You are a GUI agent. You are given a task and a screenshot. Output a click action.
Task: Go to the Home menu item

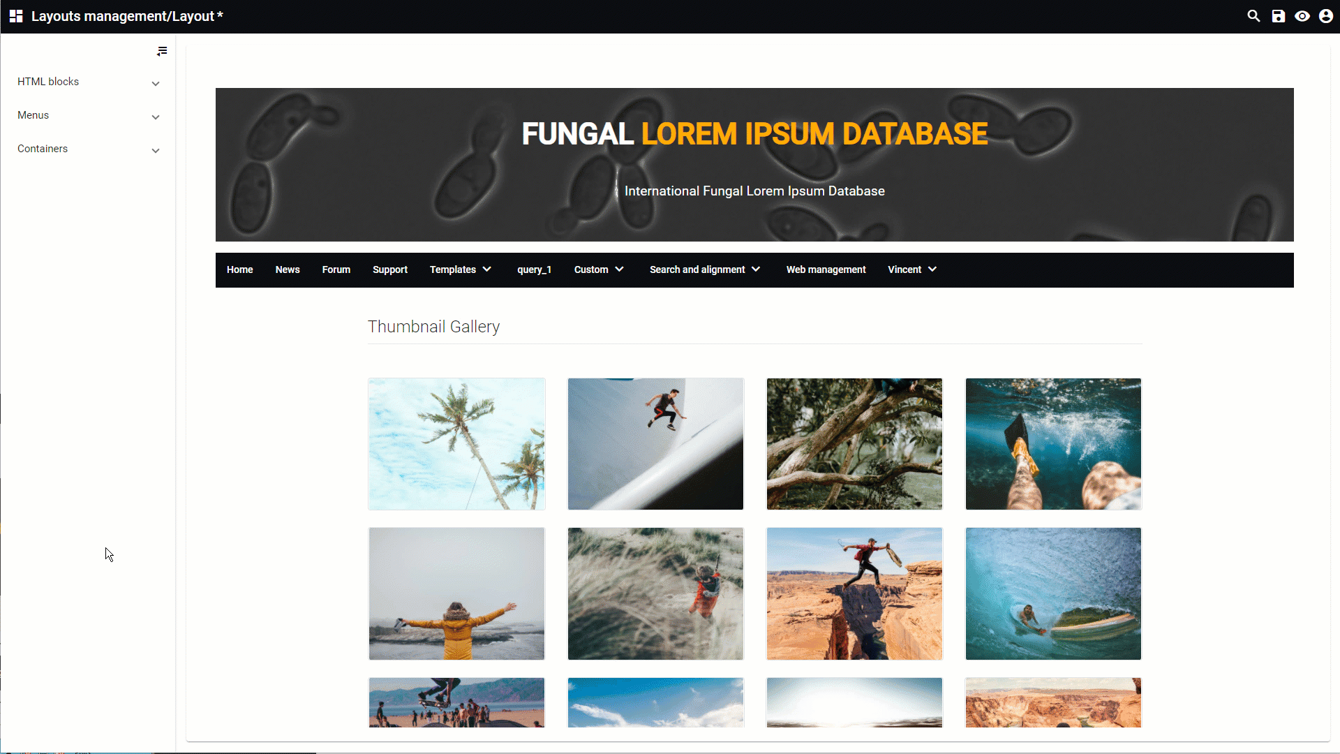pyautogui.click(x=239, y=269)
